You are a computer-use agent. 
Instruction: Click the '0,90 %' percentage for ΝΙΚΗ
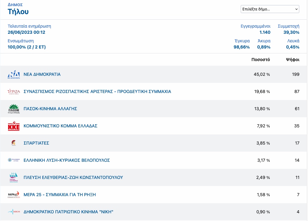point(263,212)
